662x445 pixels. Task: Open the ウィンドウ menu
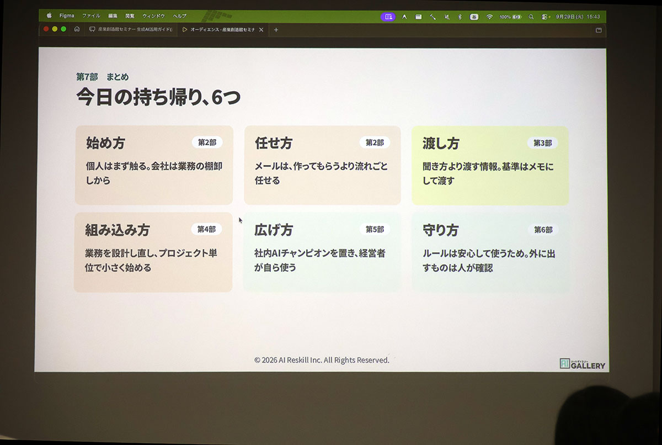pyautogui.click(x=153, y=16)
